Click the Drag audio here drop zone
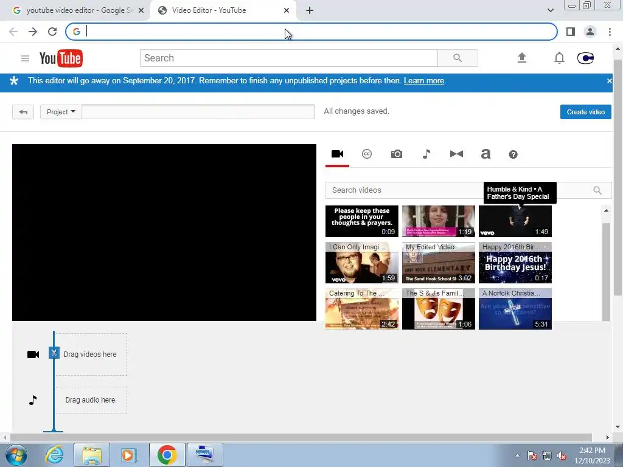Image resolution: width=623 pixels, height=467 pixels. tap(91, 400)
